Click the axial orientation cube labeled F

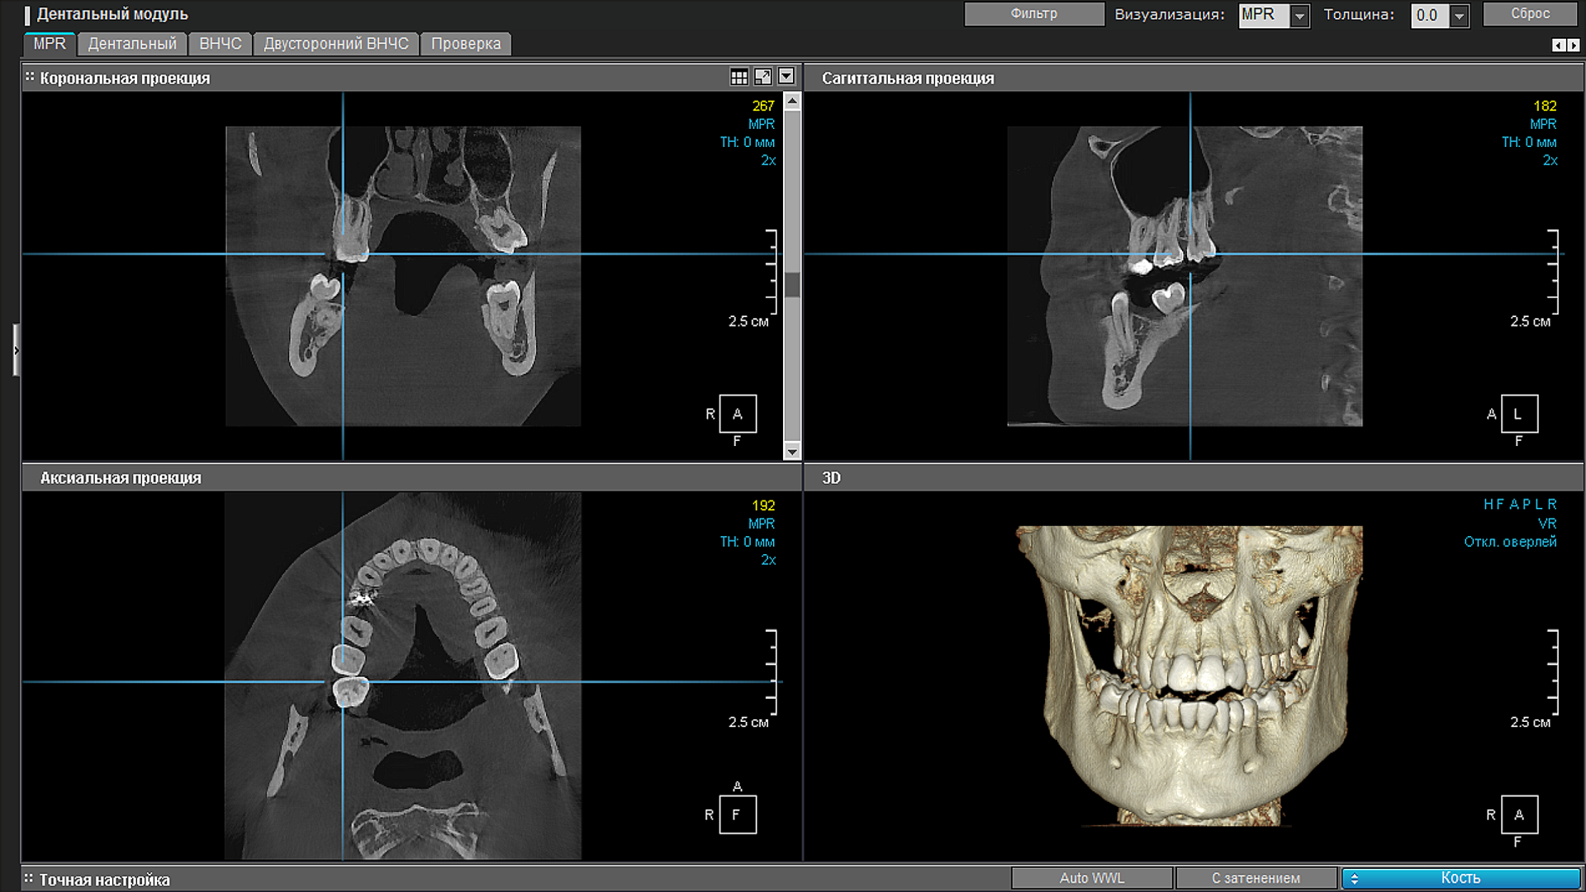pyautogui.click(x=738, y=814)
